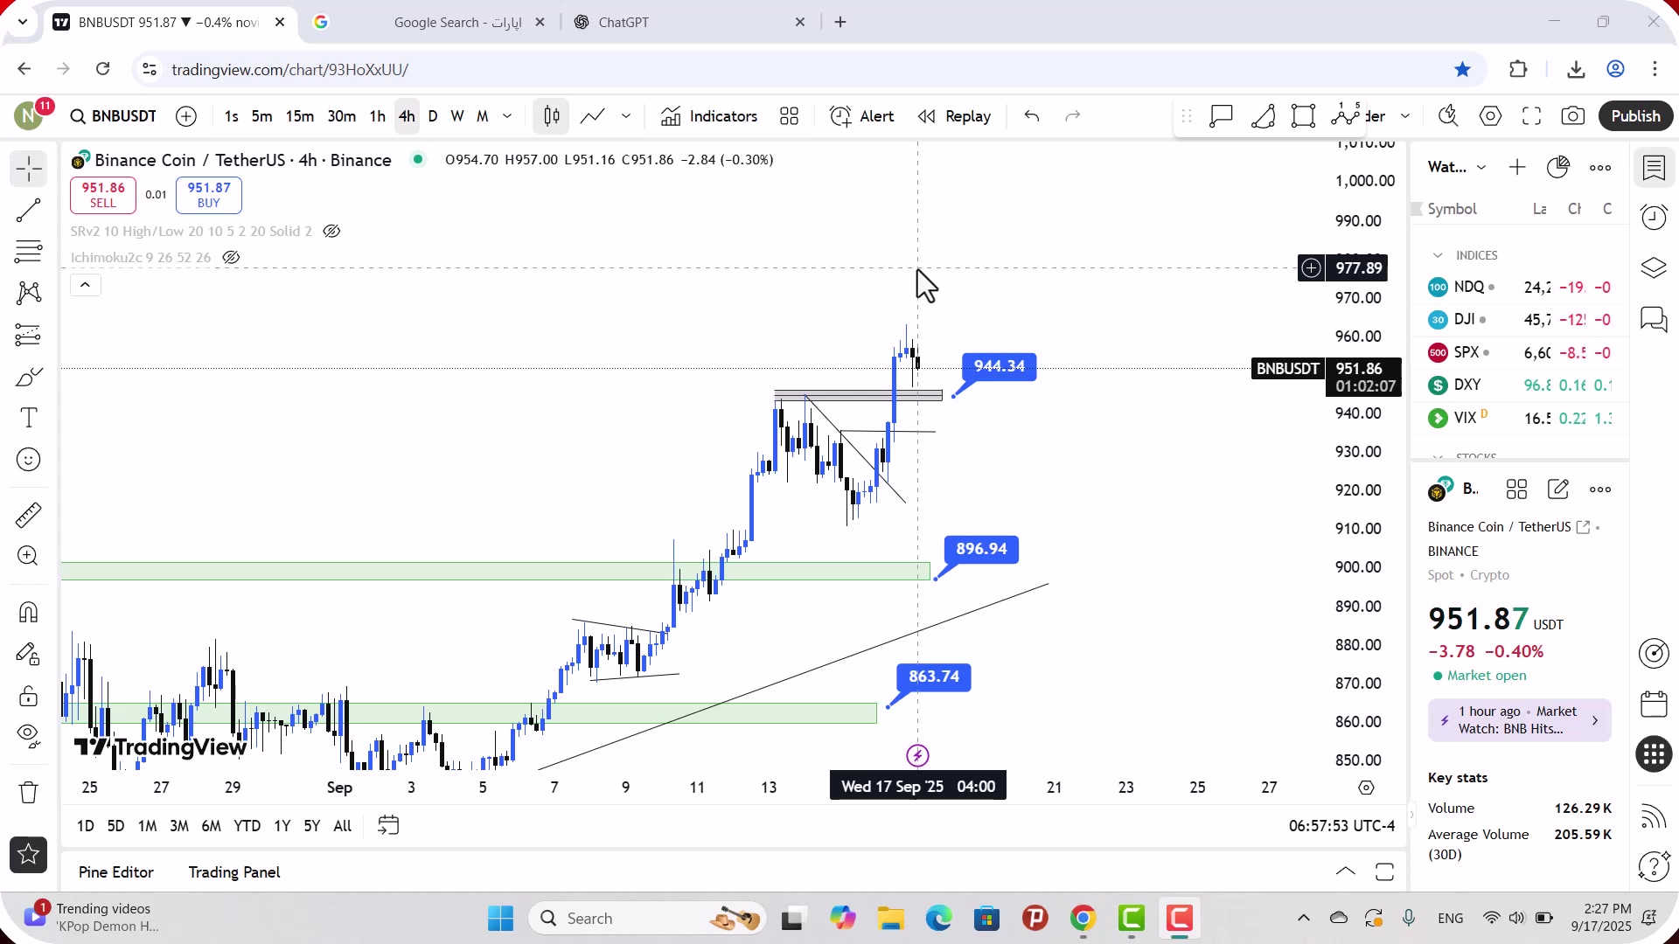The image size is (1679, 944).
Task: Open the indicator templates grid
Action: 790,116
